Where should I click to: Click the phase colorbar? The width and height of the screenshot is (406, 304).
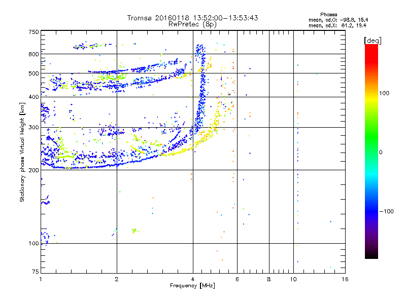coord(371,151)
